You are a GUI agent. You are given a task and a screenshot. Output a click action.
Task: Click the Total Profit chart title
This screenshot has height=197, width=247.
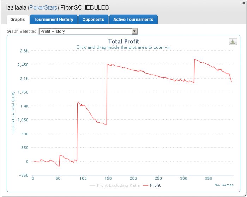tap(123, 41)
